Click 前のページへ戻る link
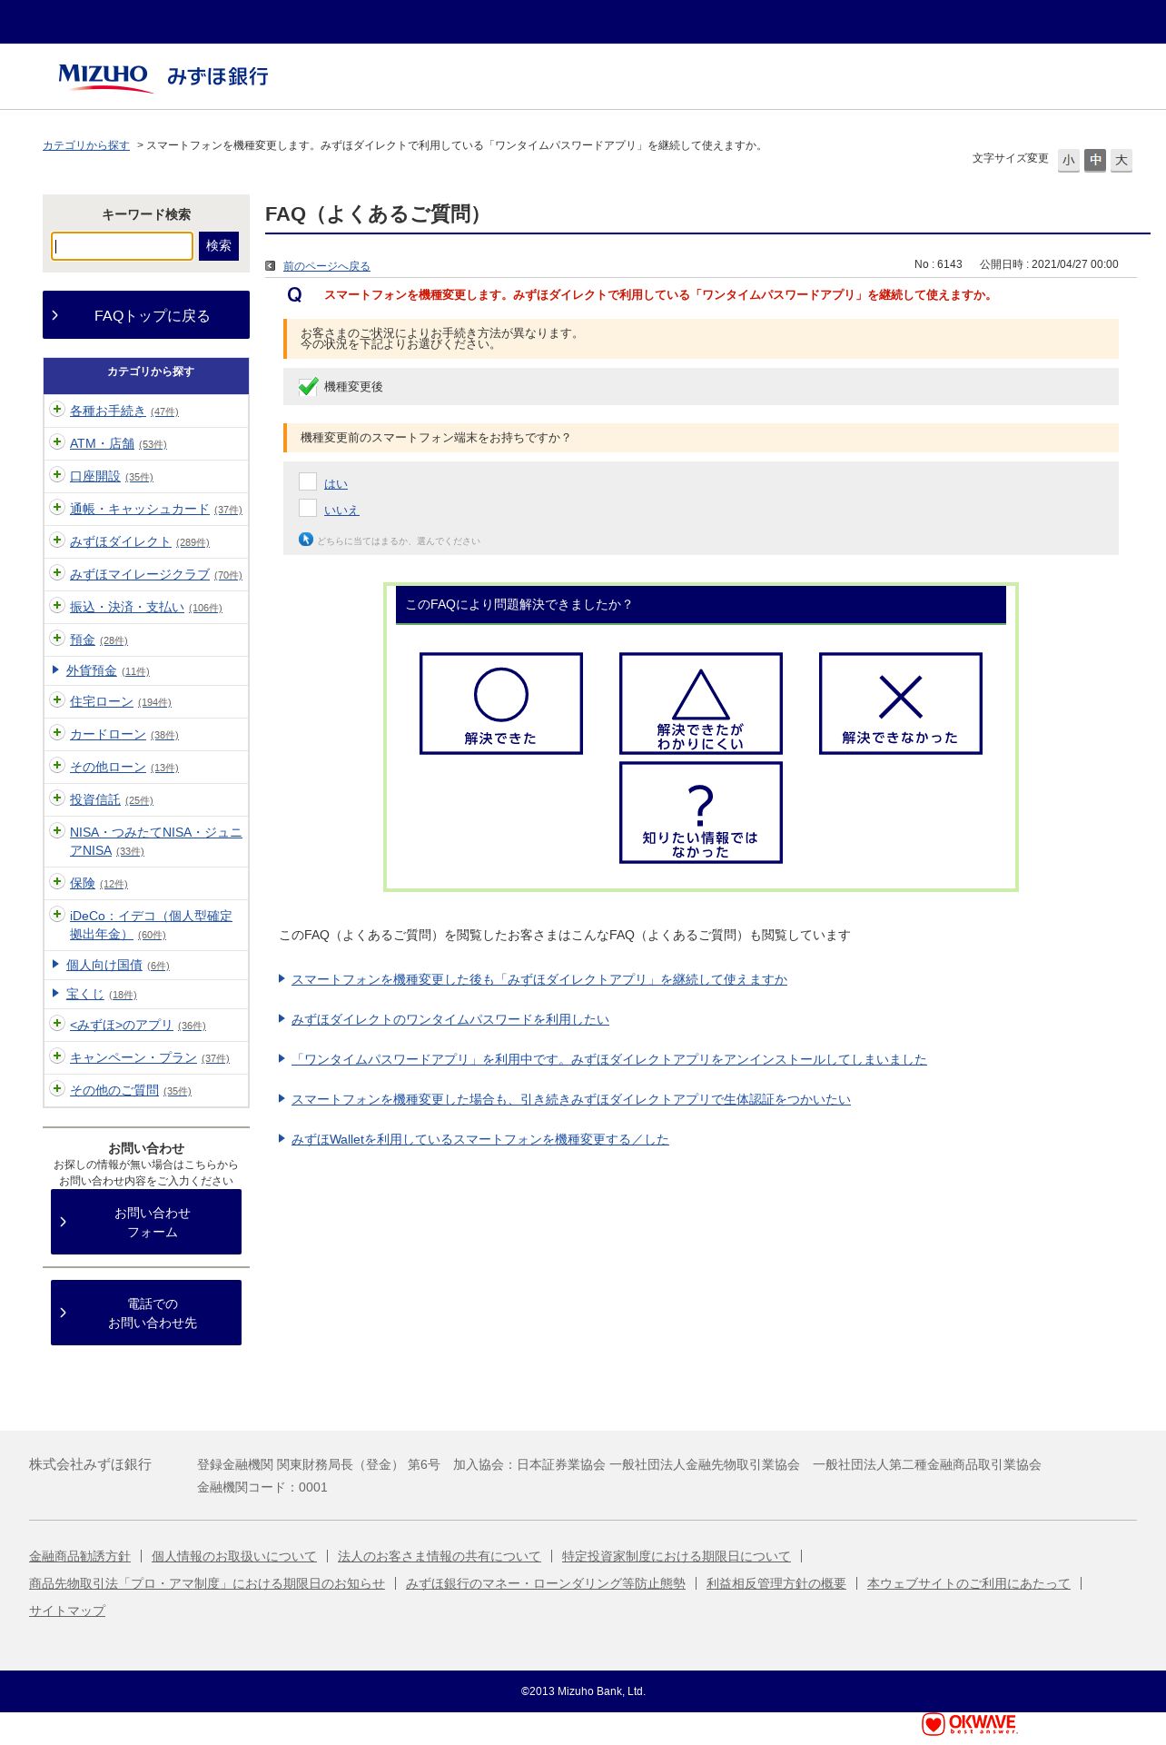Viewport: 1166px width, 1745px height. click(x=327, y=266)
